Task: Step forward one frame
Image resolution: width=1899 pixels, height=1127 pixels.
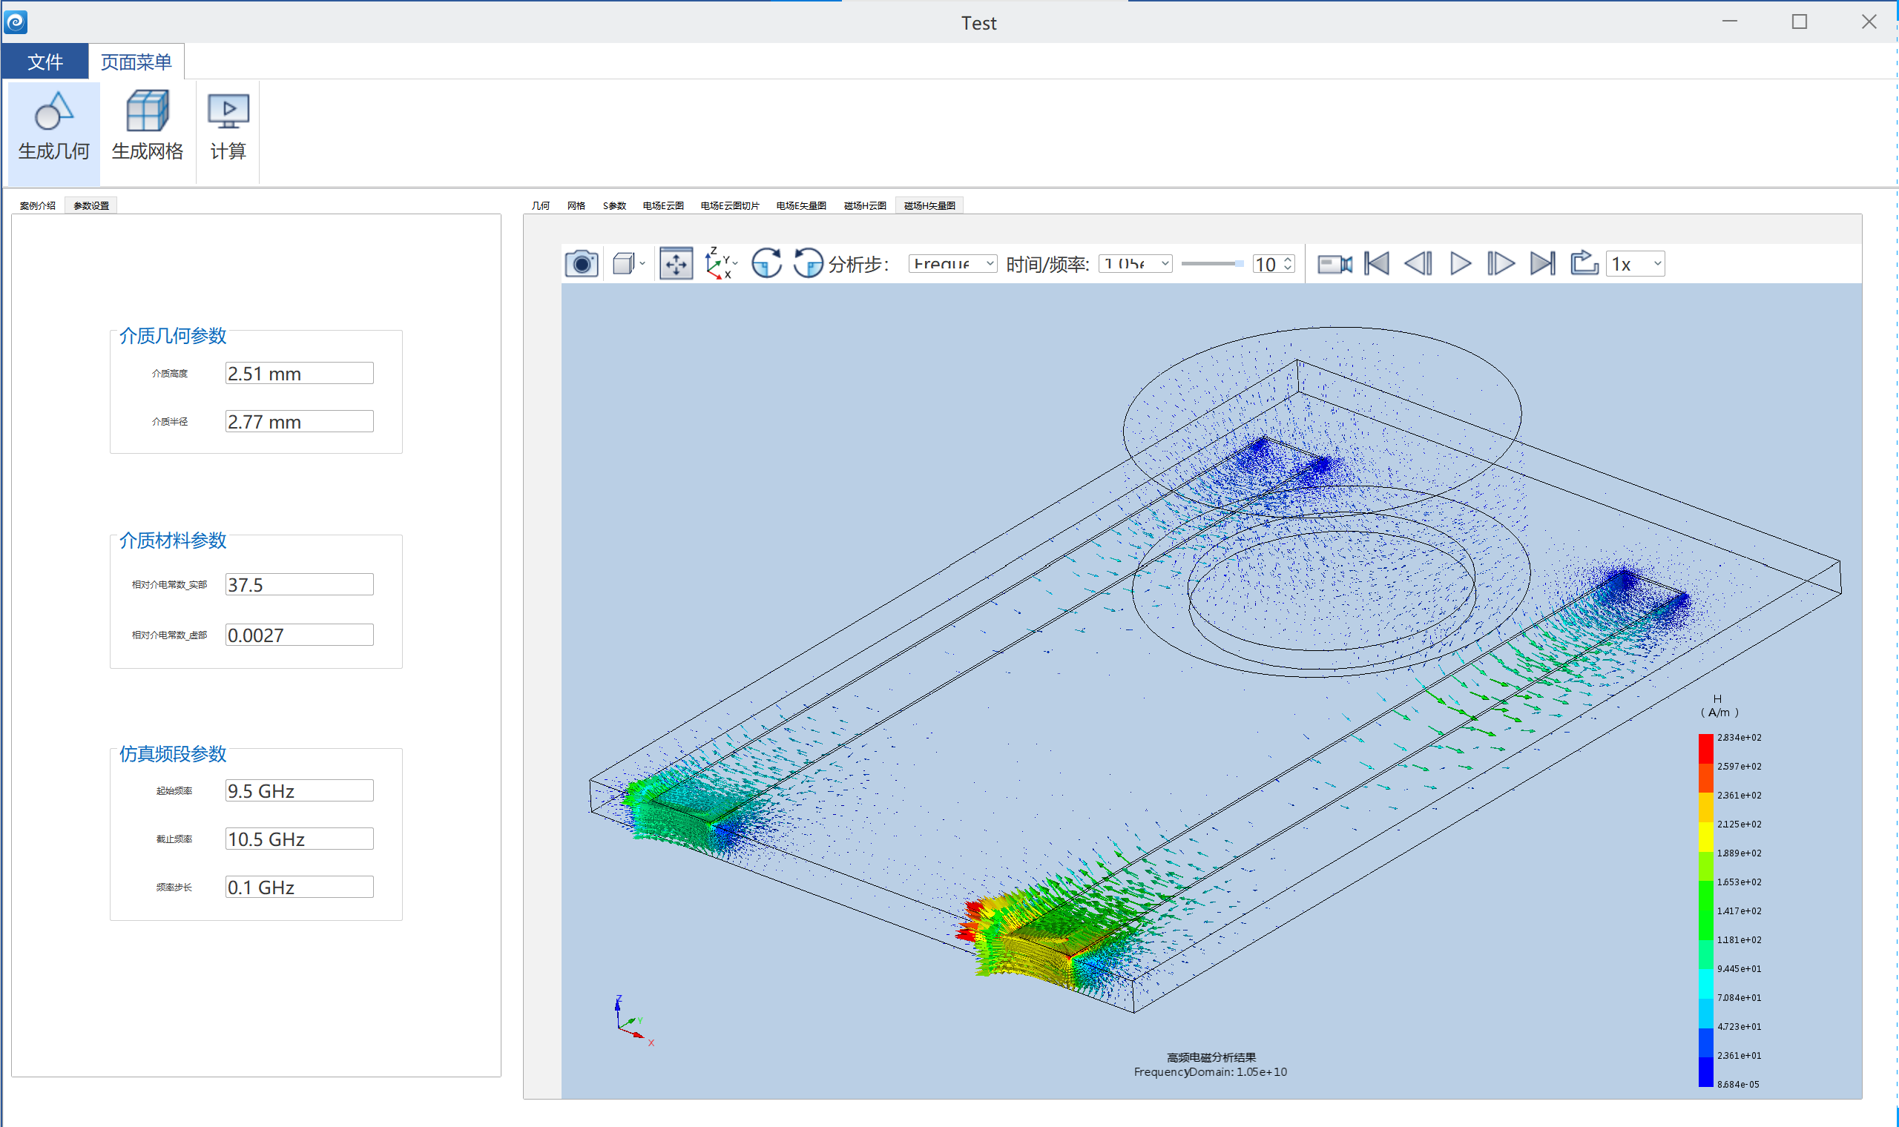Action: click(1501, 263)
